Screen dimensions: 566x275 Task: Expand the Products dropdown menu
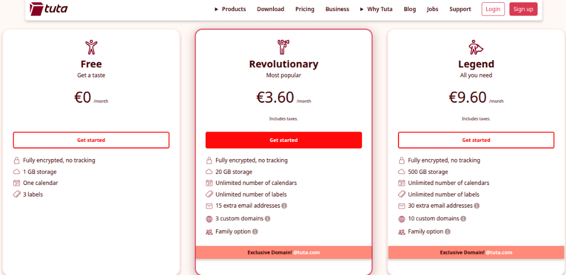pos(230,9)
